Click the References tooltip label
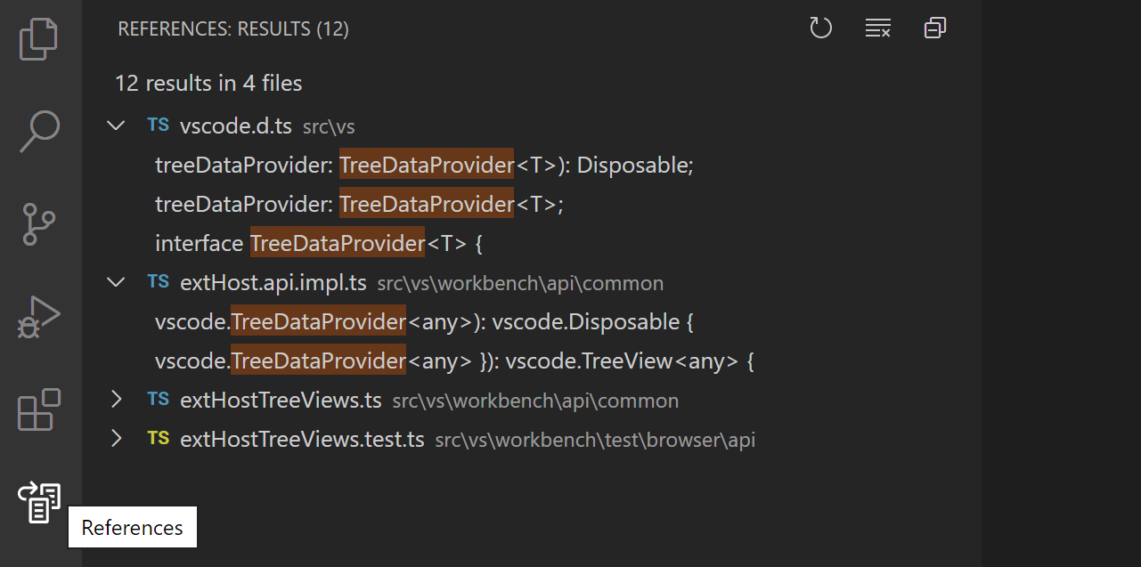This screenshot has width=1141, height=567. coord(132,526)
